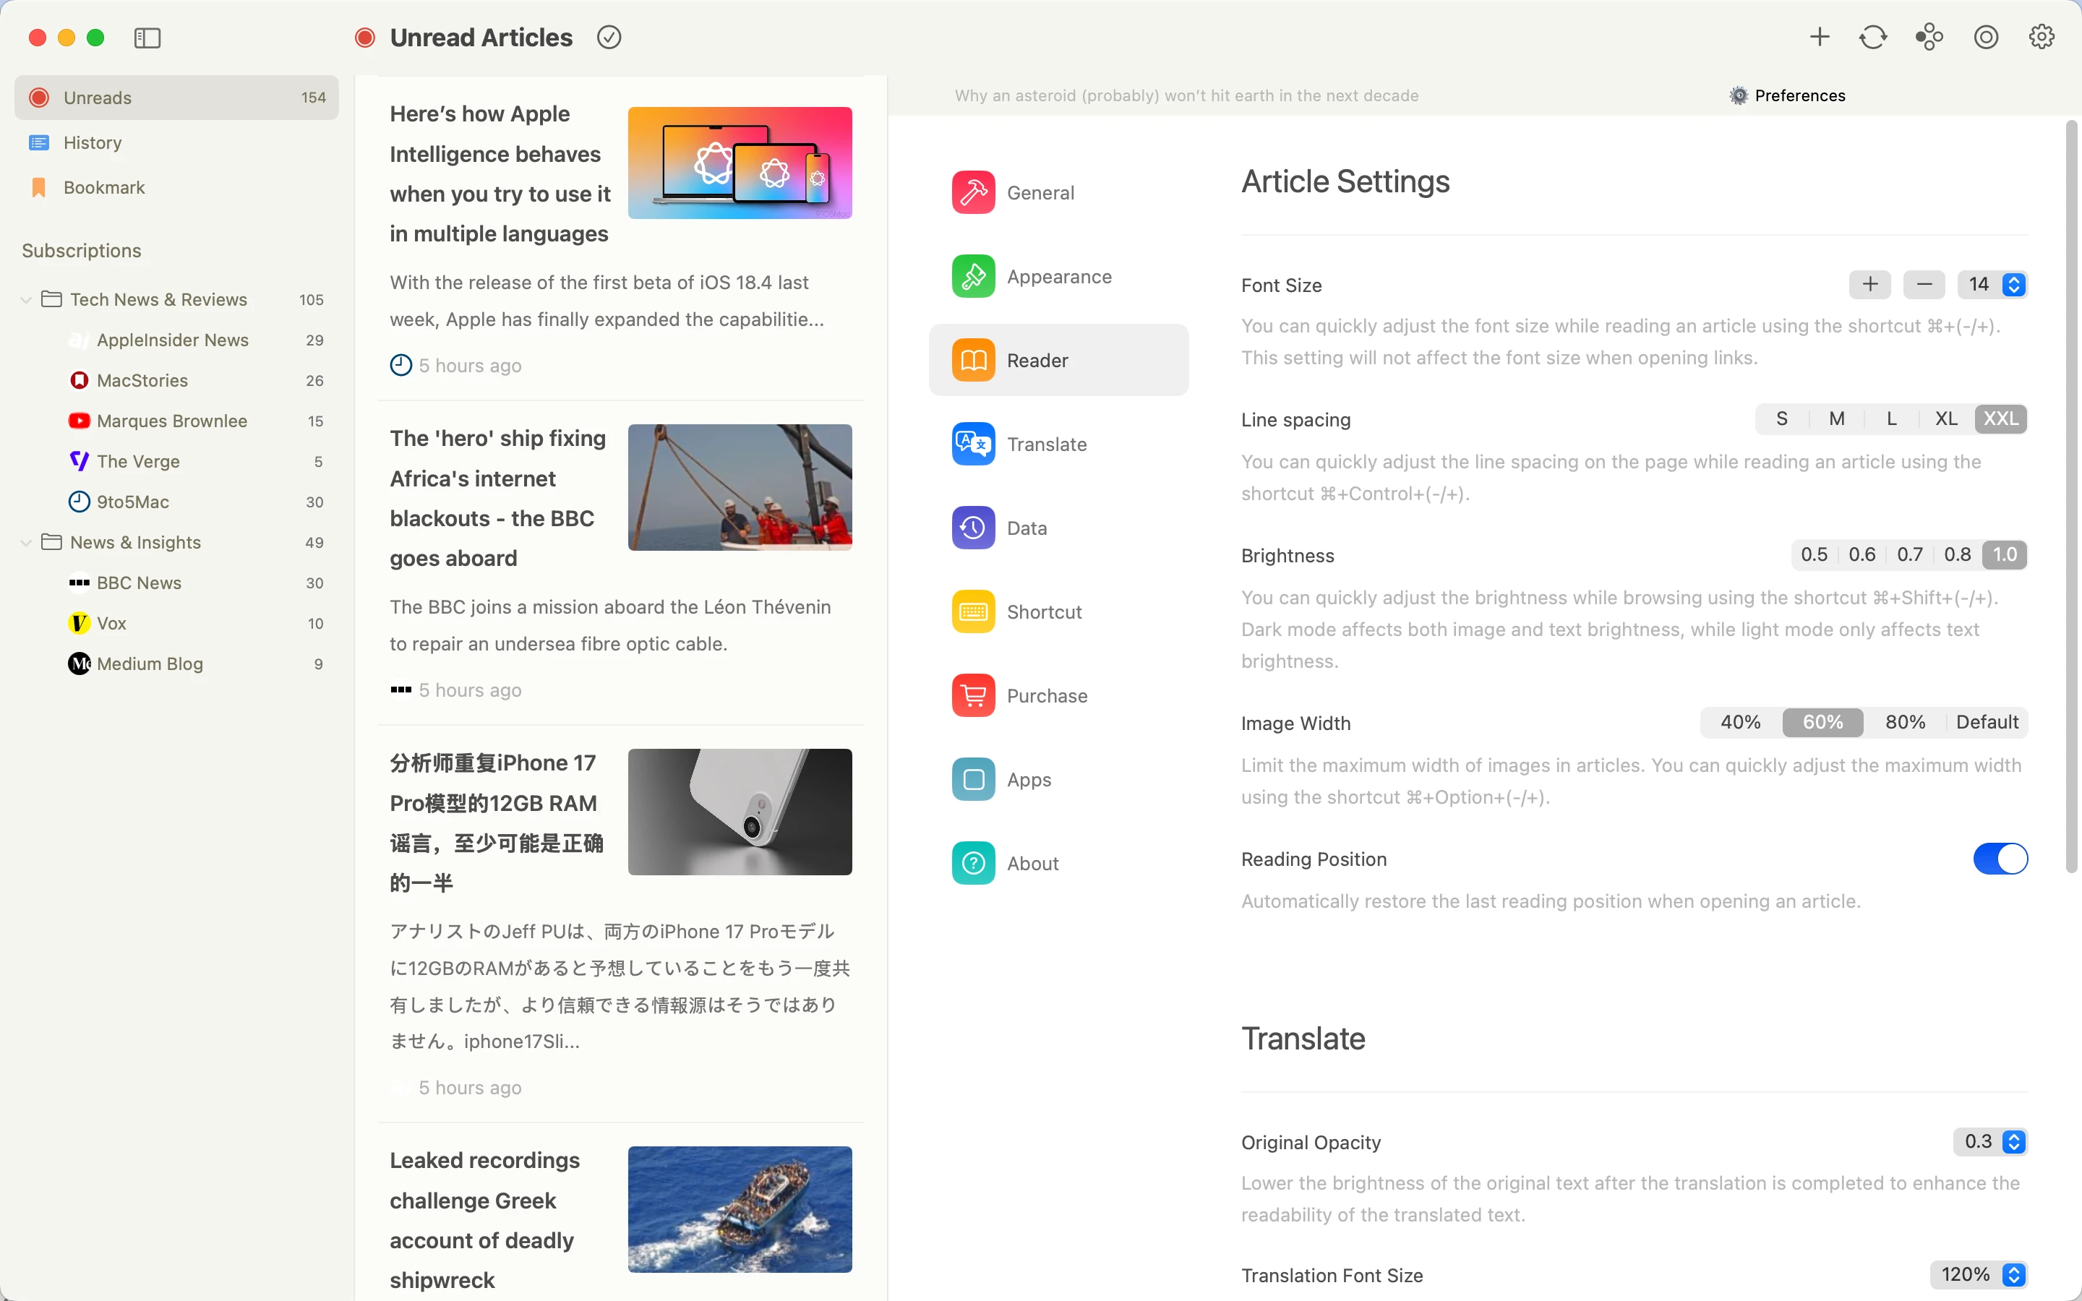
Task: Increase font size with the plus button
Action: tap(1869, 284)
